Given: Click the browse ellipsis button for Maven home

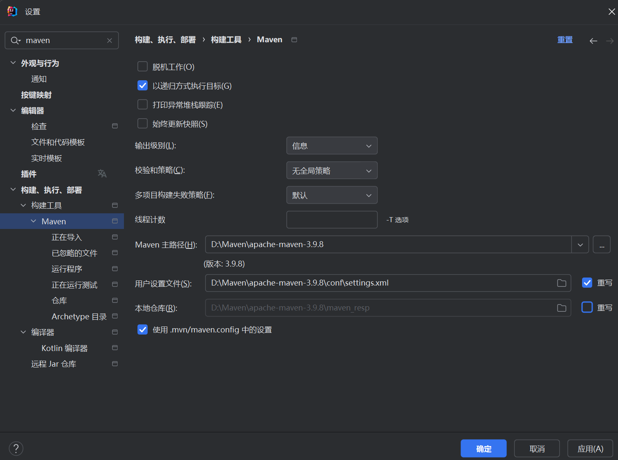Looking at the screenshot, I should coord(602,245).
